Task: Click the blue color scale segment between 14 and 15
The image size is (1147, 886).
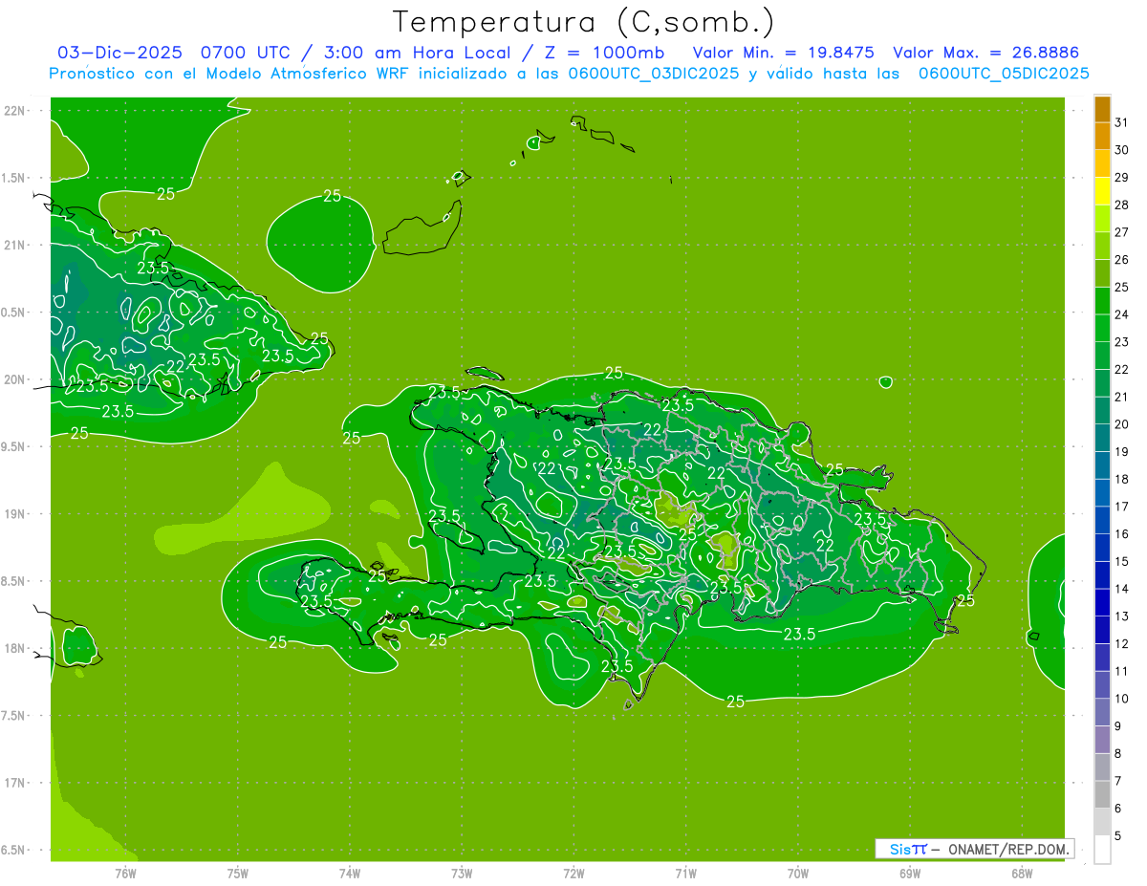Action: click(1102, 575)
